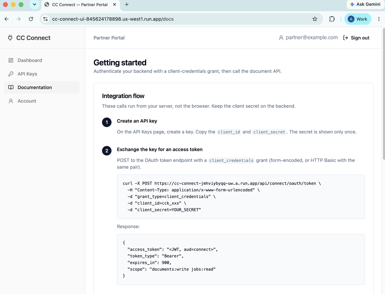The height and width of the screenshot is (294, 385).
Task: Click the Partner Portal header text
Action: pyautogui.click(x=109, y=38)
